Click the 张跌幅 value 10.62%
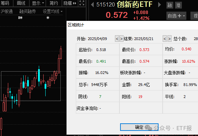198x136 pixels. tap(188, 61)
